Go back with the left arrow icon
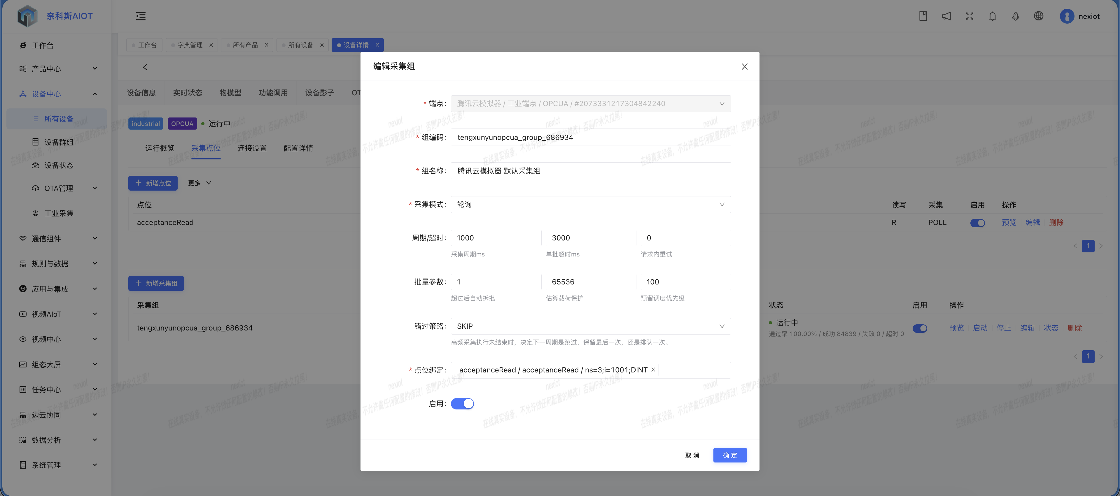Viewport: 1120px width, 496px height. click(145, 67)
